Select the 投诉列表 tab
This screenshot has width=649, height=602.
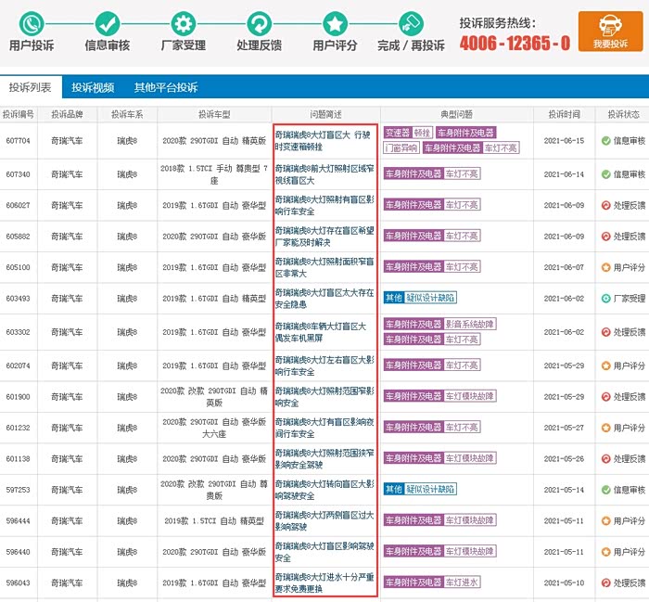pyautogui.click(x=31, y=87)
